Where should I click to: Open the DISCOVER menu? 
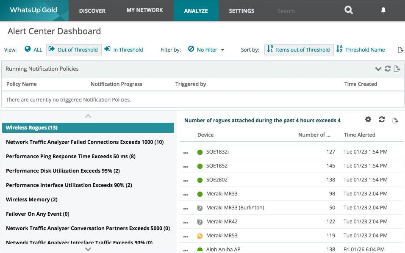[x=92, y=11]
